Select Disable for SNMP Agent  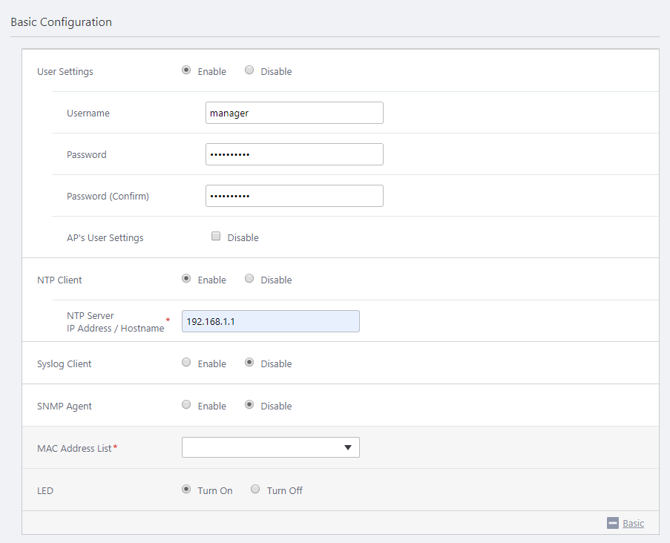(249, 405)
